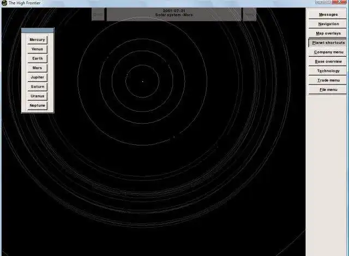The height and width of the screenshot is (256, 349).
Task: Click the planet shortcuts panel title strip
Action: point(38,30)
